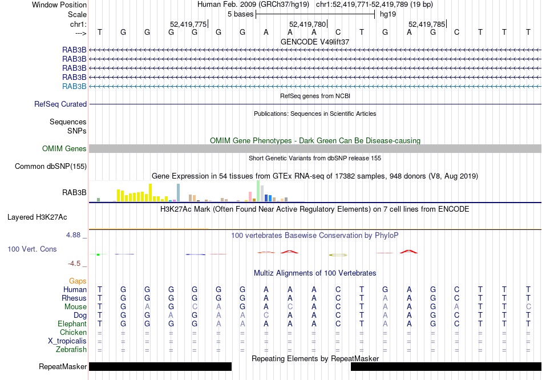This screenshot has width=542, height=380.
Task: Select the chr1:52,419,771-52,419,789 (19 bp) range text
Action: point(374,5)
